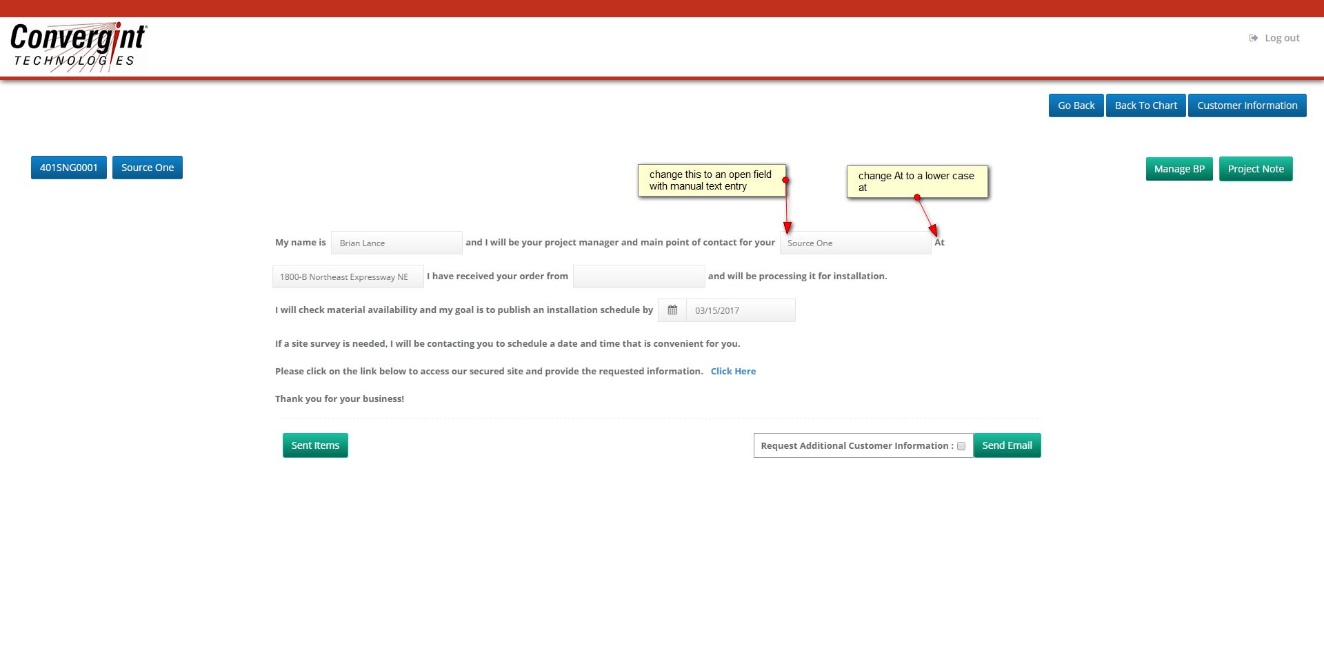The height and width of the screenshot is (655, 1324).
Task: Click the 'Thank you for your business!' text
Action: click(339, 399)
